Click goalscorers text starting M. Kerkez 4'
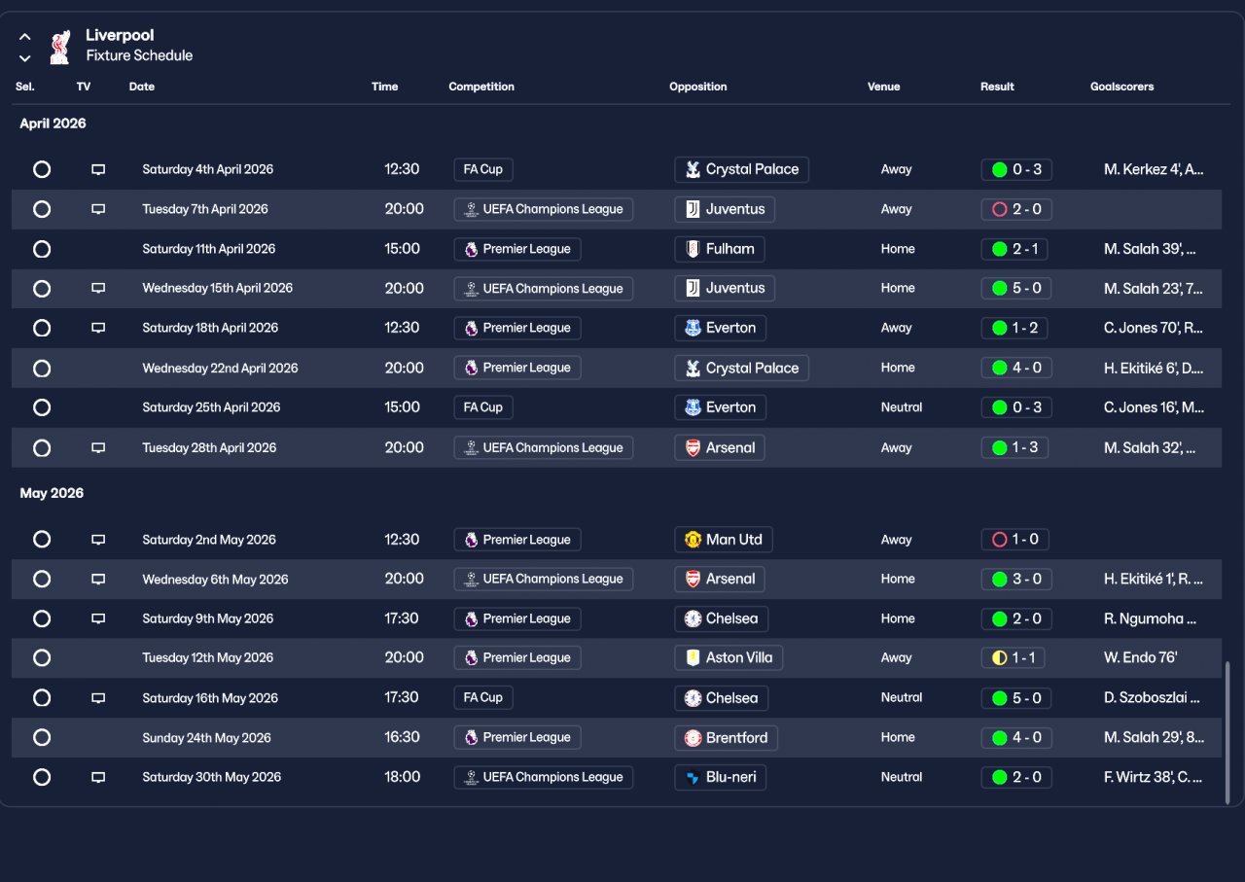Viewport: 1245px width, 882px height. point(1155,169)
